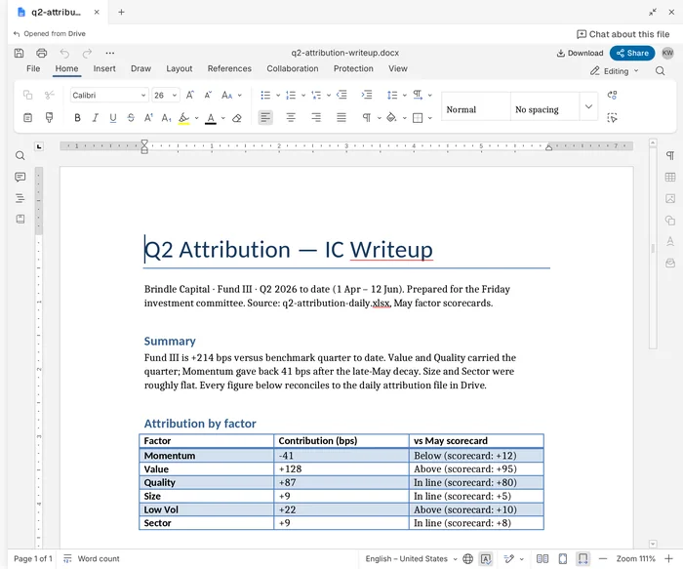Click the globe language icon in the status bar
Image resolution: width=683 pixels, height=569 pixels.
(x=467, y=558)
